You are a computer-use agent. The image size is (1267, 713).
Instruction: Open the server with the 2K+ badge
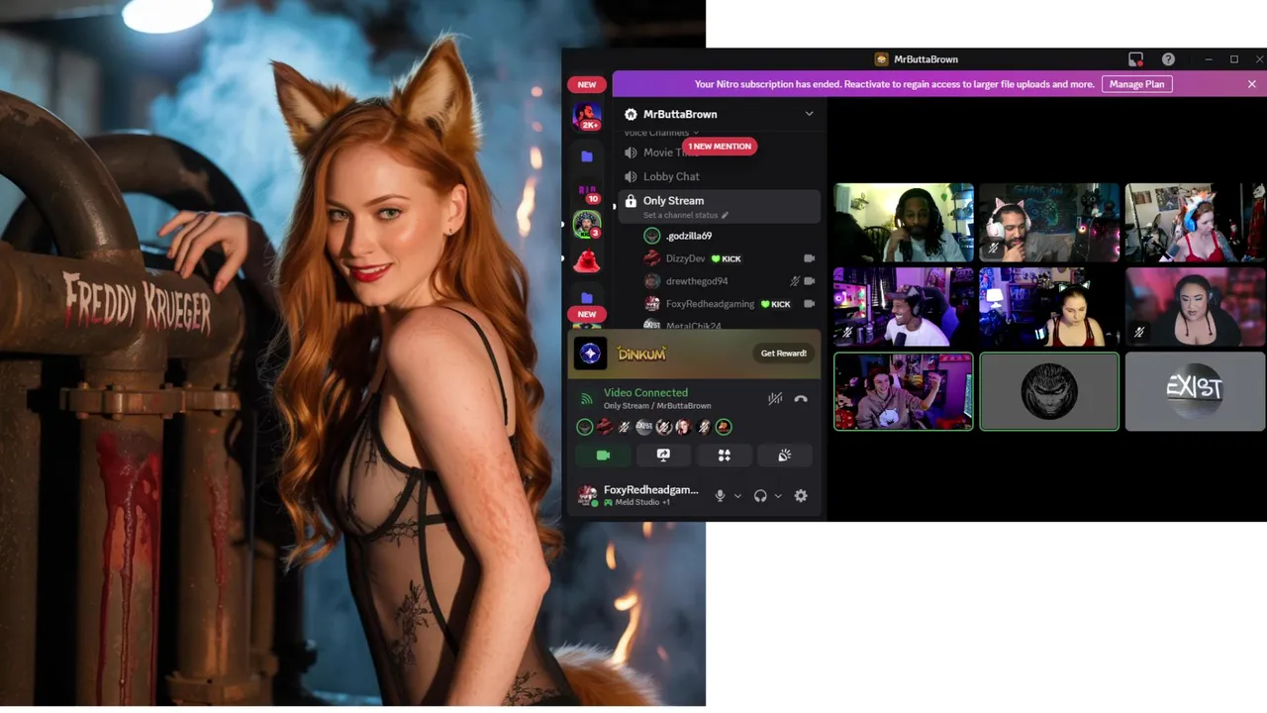[587, 116]
